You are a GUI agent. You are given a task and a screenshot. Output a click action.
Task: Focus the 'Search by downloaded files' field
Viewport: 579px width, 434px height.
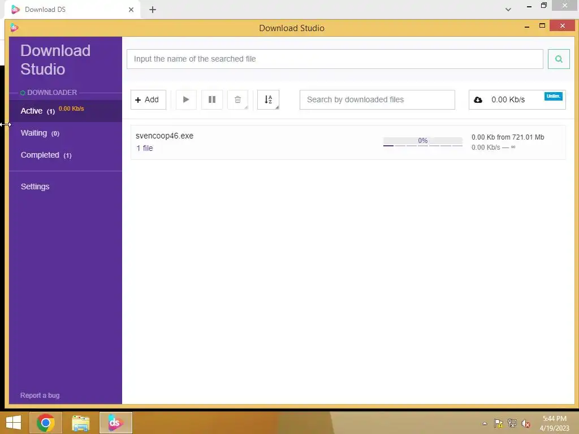(x=377, y=99)
